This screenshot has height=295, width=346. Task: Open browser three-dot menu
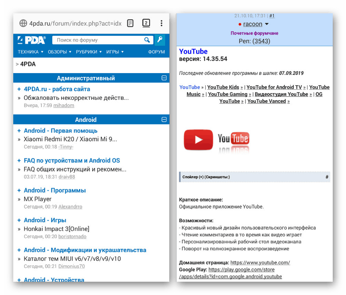point(161,23)
